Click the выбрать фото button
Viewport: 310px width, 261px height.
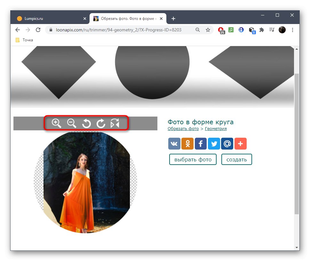point(193,159)
